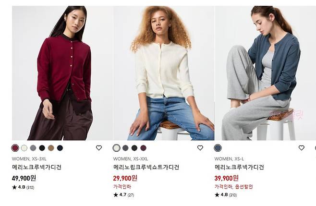Select burgundy color swatch on first cardigan
Screen dimensions: 316x206
15,148
